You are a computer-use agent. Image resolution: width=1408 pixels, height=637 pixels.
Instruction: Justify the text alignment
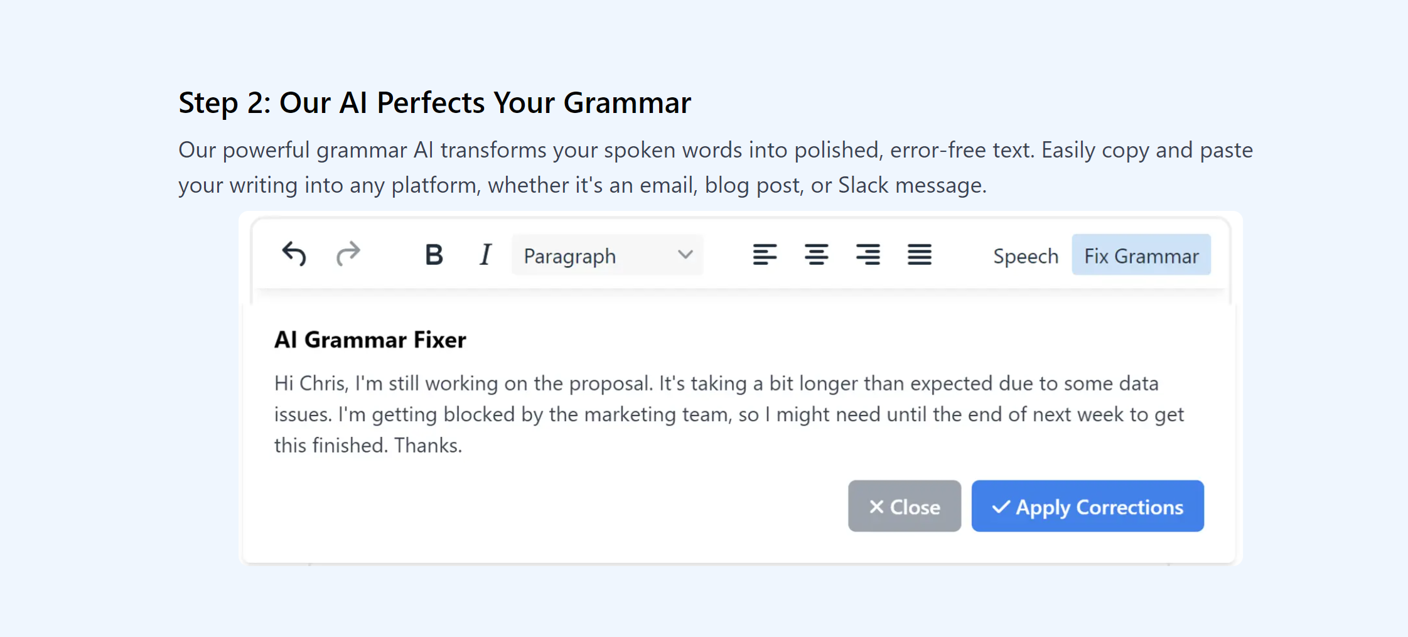(919, 255)
